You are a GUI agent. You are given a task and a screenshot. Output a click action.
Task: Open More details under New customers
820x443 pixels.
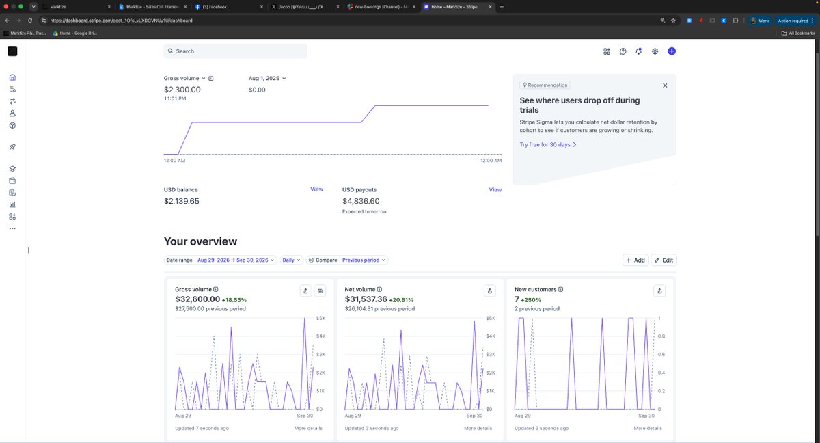click(x=648, y=429)
